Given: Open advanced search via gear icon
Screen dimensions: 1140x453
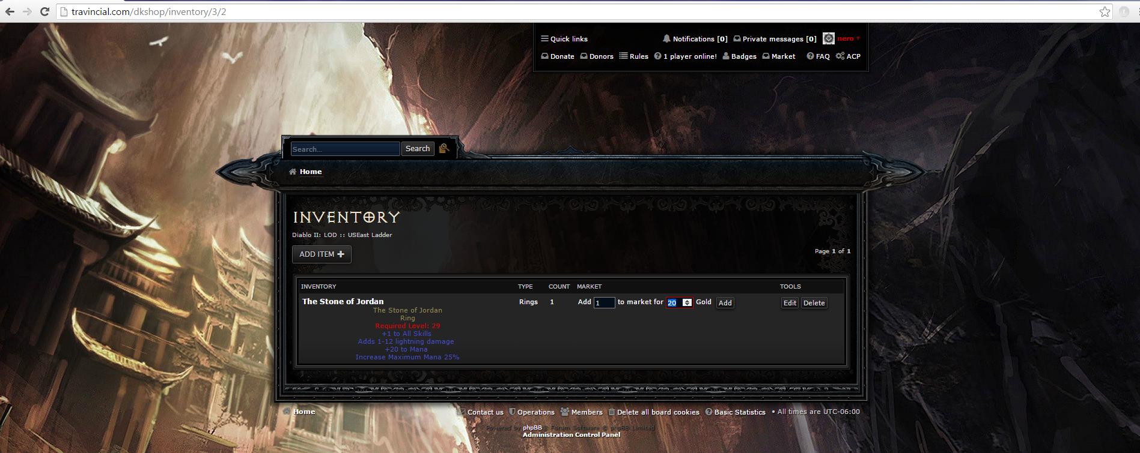Looking at the screenshot, I should [444, 148].
